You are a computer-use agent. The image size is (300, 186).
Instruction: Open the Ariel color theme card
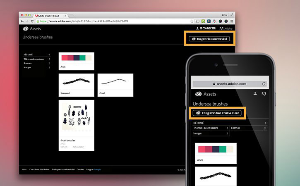pyautogui.click(x=76, y=61)
